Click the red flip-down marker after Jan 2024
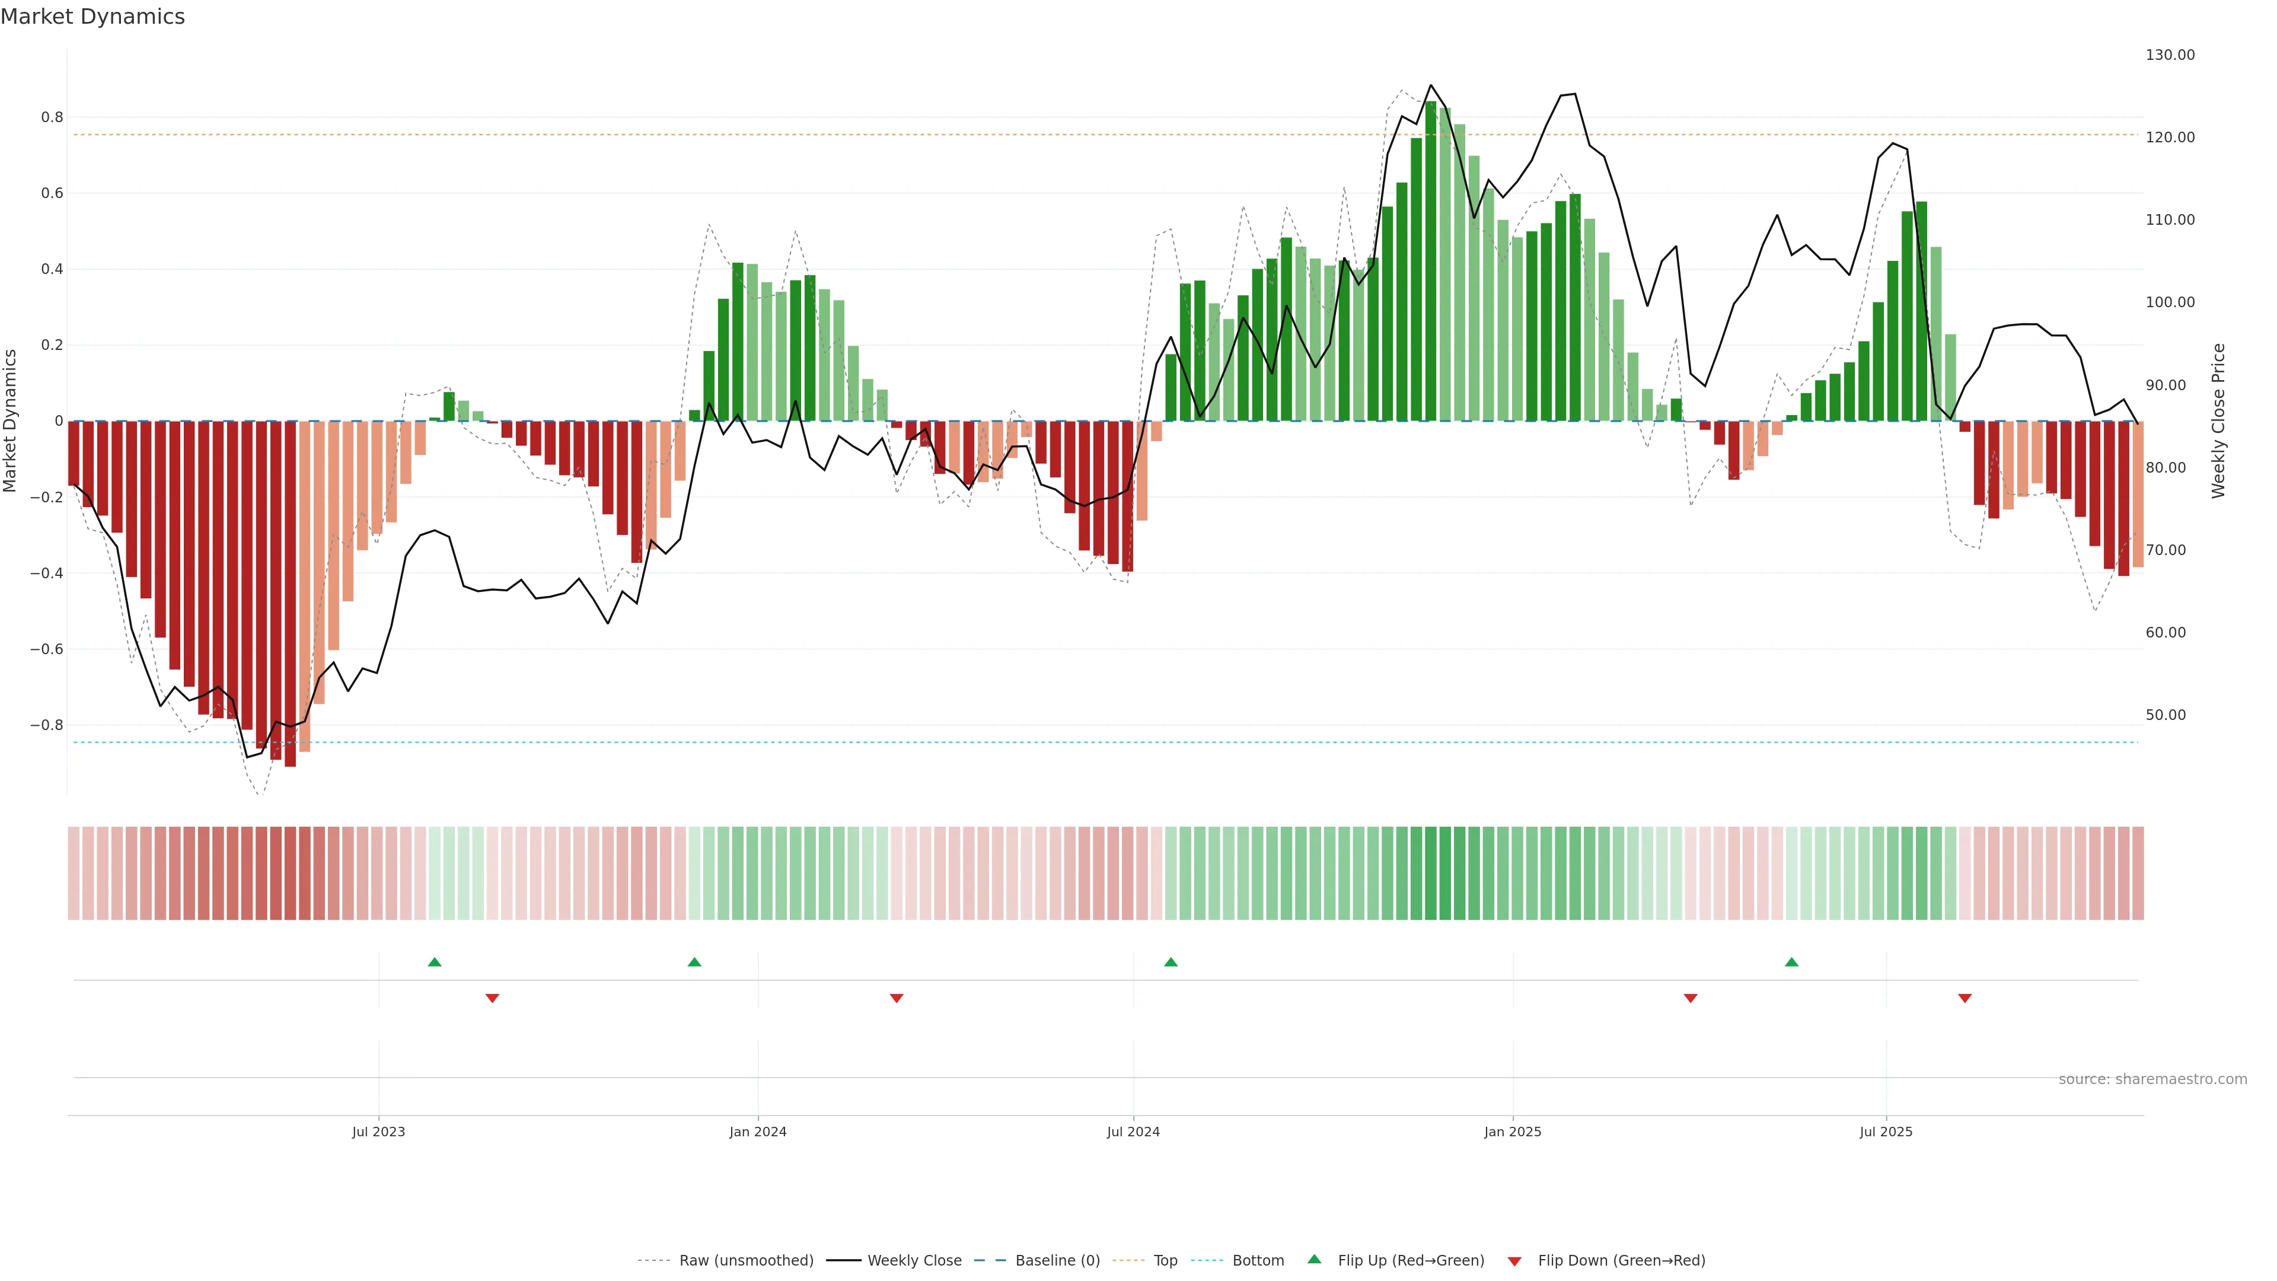 pos(897,998)
